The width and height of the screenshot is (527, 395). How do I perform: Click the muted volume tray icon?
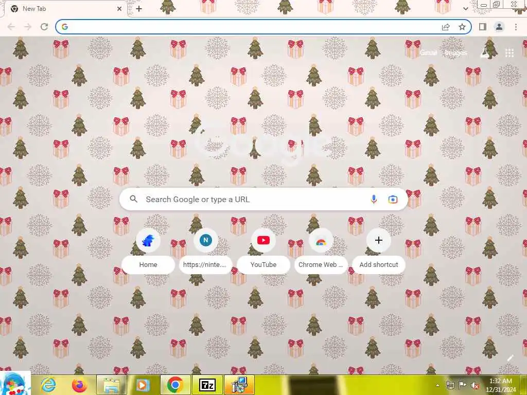click(x=475, y=386)
